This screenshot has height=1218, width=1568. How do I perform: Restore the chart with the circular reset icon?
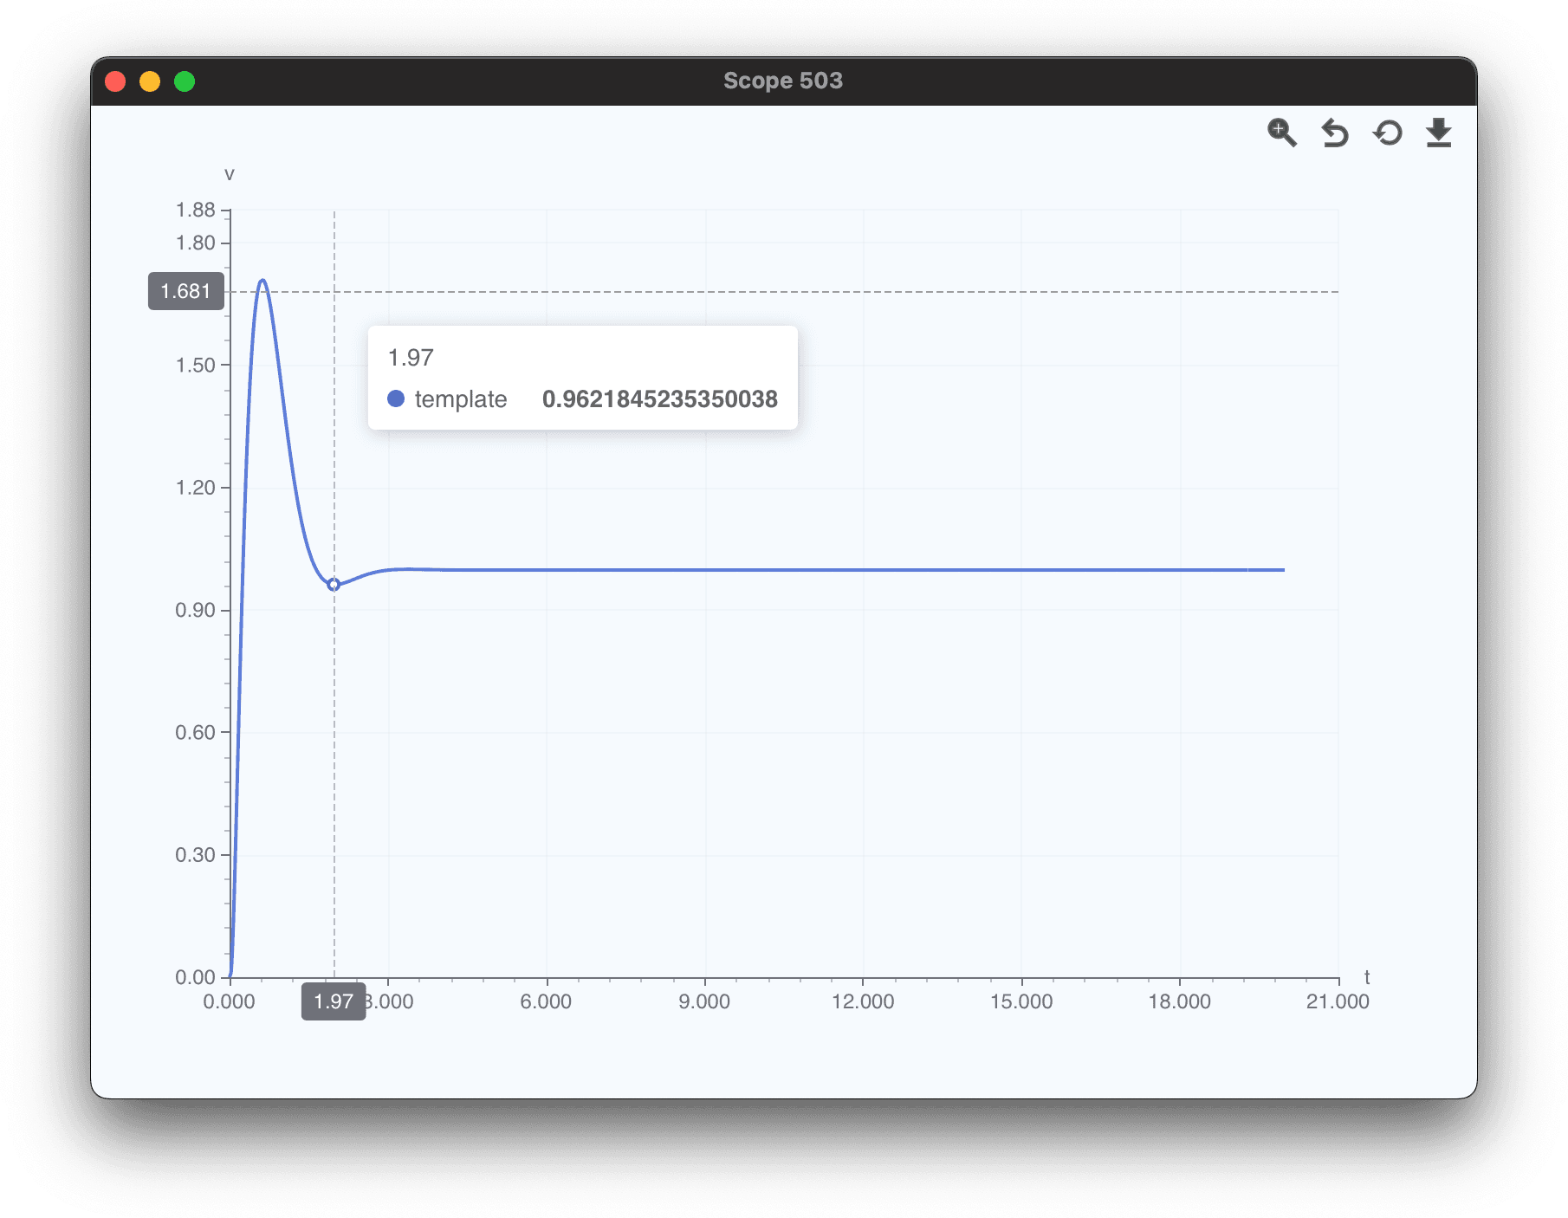click(1387, 133)
